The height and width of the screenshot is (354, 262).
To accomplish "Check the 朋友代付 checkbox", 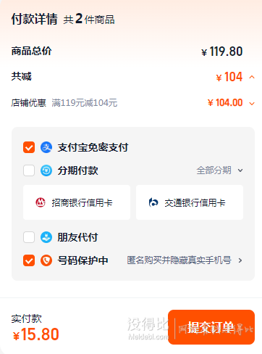I will pyautogui.click(x=29, y=237).
